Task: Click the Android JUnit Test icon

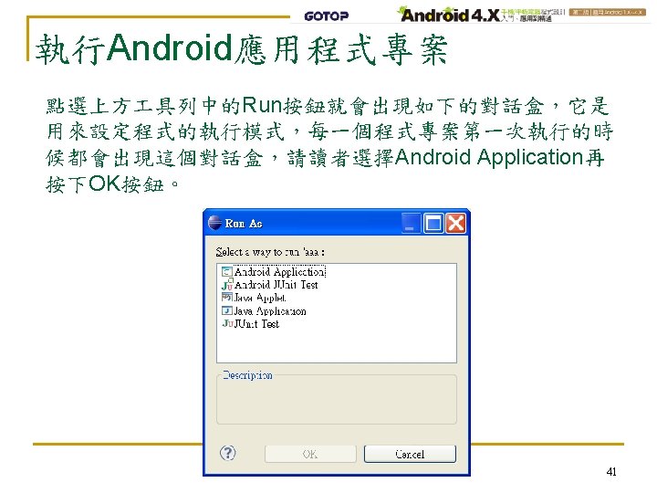Action: (x=227, y=284)
